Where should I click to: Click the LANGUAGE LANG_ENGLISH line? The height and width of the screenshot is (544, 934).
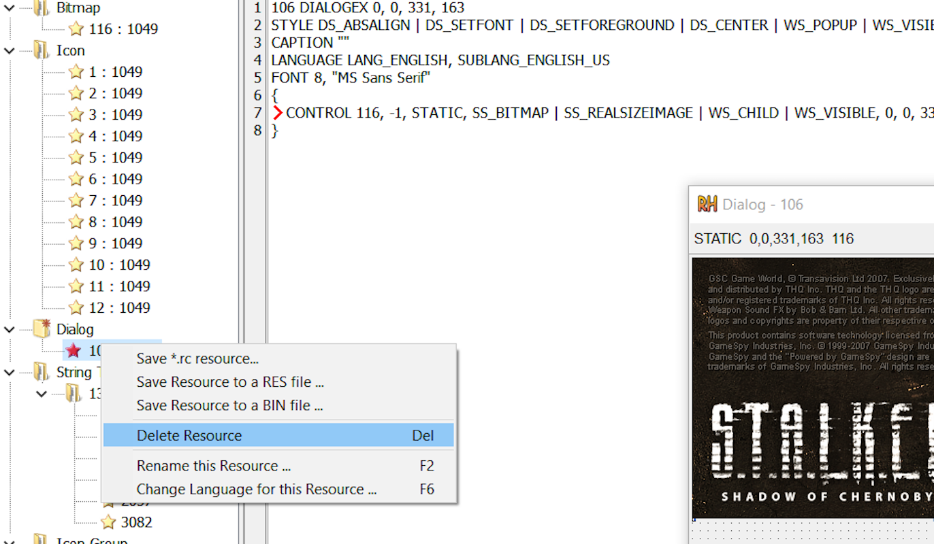440,60
